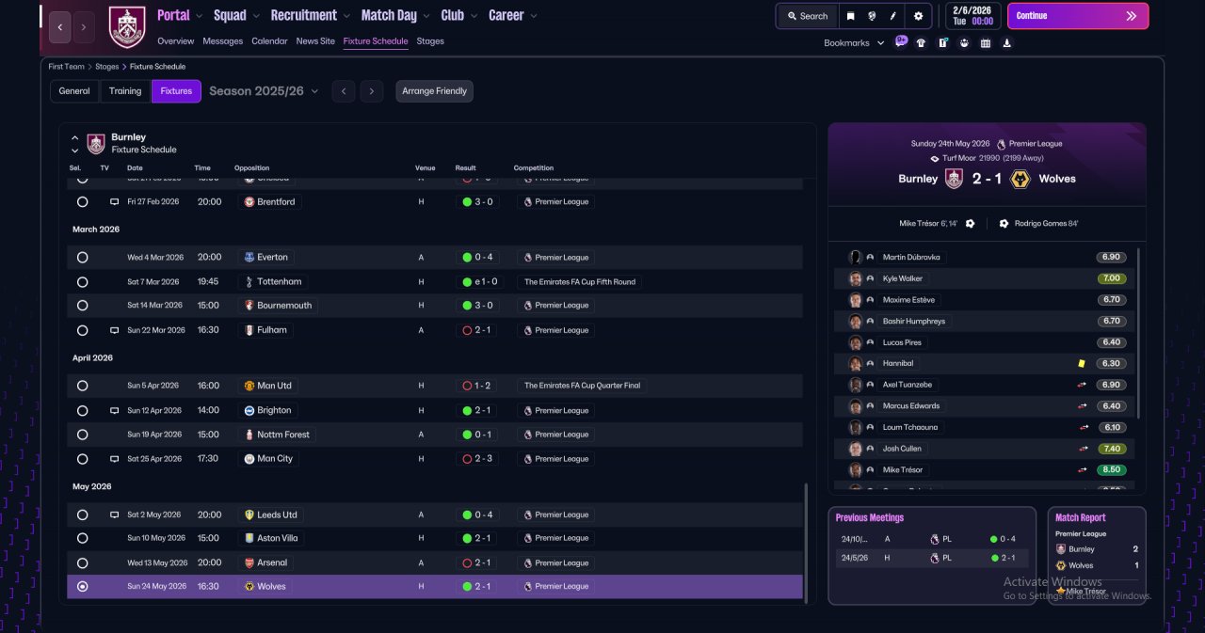This screenshot has height=633, width=1205.
Task: Click the shirt squad shortcut icon
Action: pos(921,42)
